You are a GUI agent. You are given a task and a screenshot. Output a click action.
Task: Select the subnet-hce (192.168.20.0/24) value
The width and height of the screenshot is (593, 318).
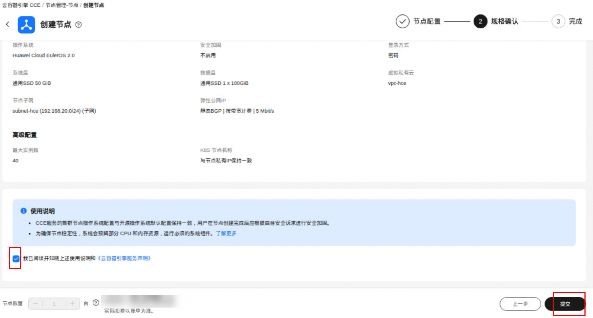click(54, 111)
